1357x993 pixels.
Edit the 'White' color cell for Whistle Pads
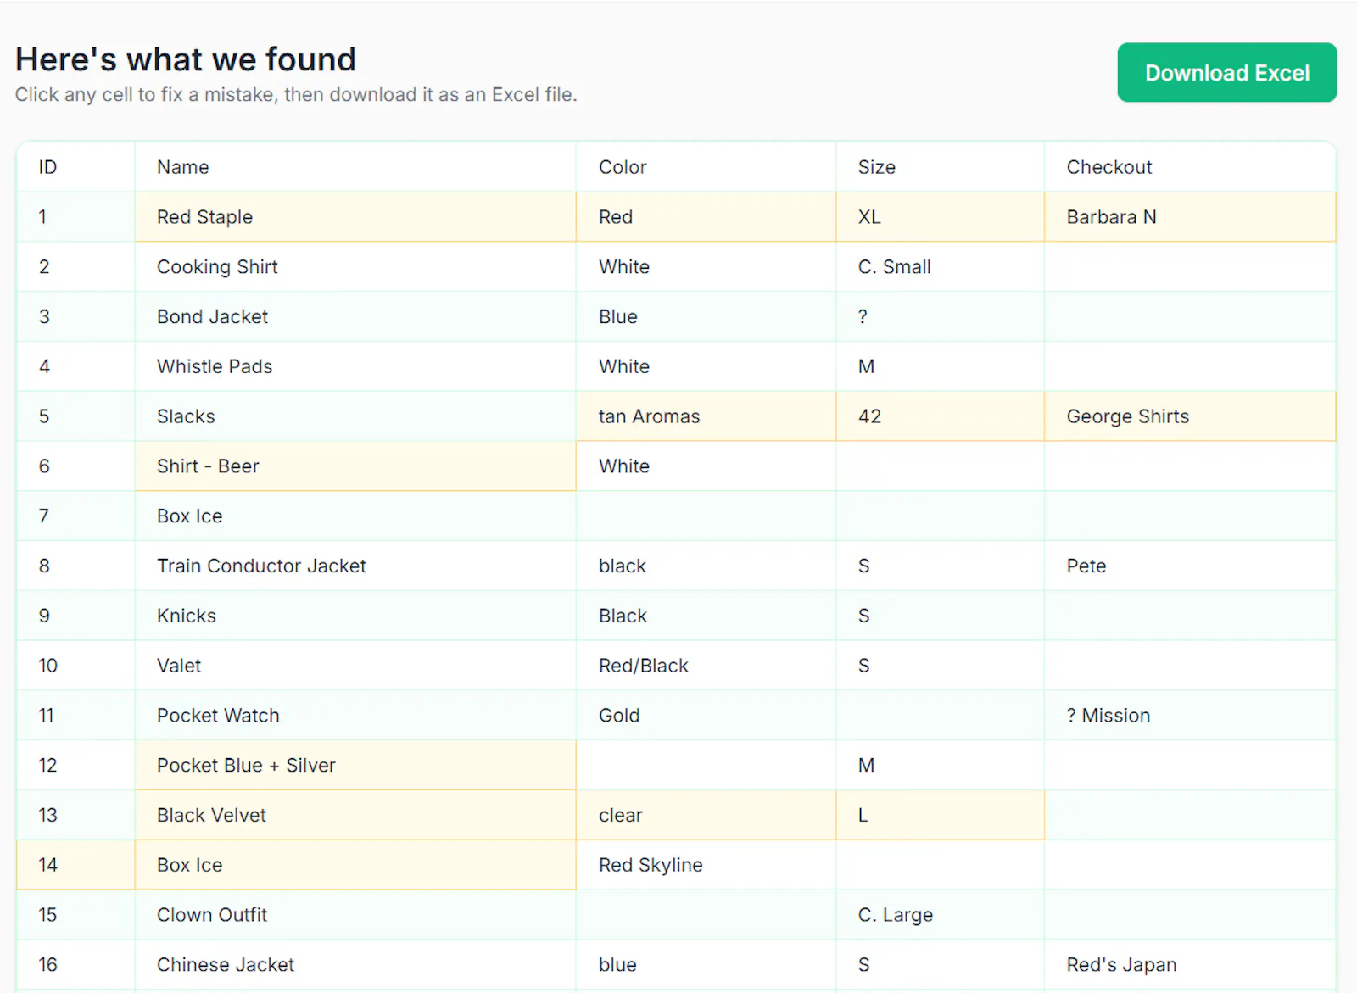click(706, 366)
